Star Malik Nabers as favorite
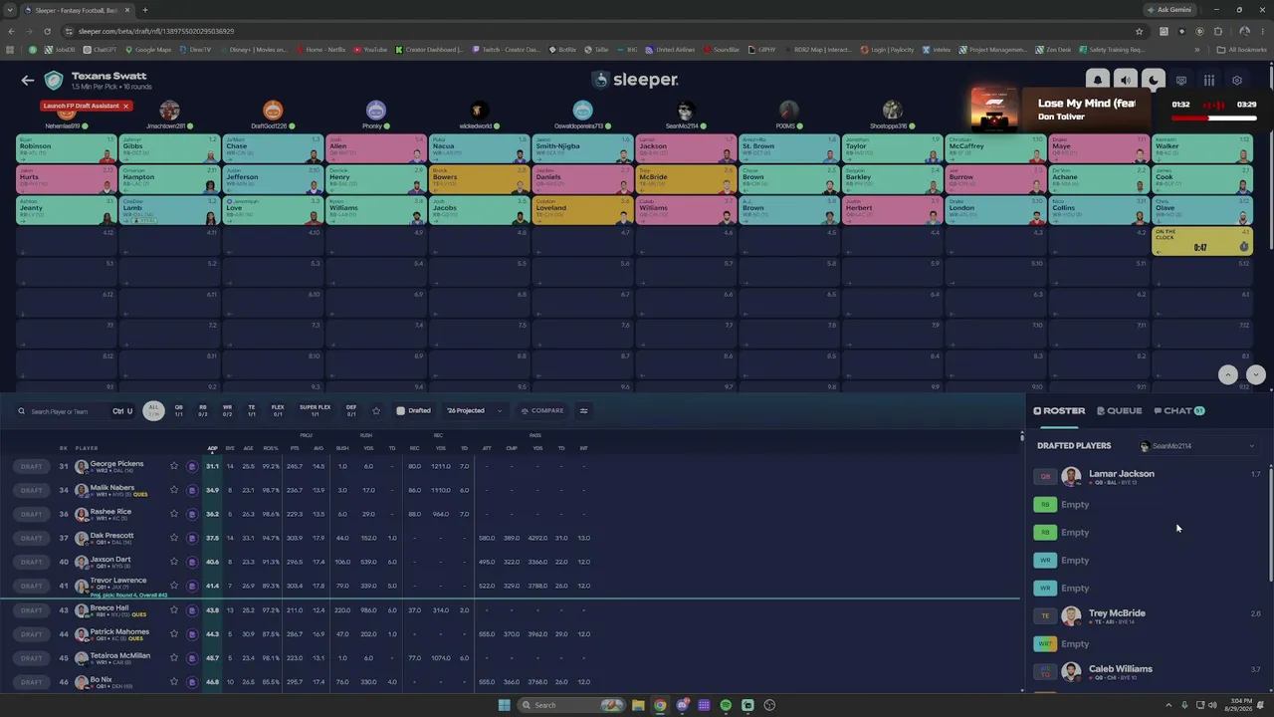Screen dimensions: 1274x717 pyautogui.click(x=174, y=490)
